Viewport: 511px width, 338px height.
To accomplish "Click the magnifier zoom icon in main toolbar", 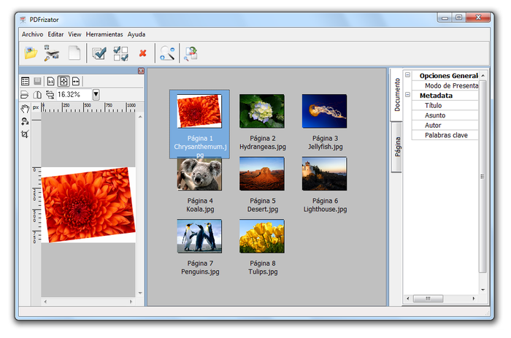I will click(x=168, y=53).
